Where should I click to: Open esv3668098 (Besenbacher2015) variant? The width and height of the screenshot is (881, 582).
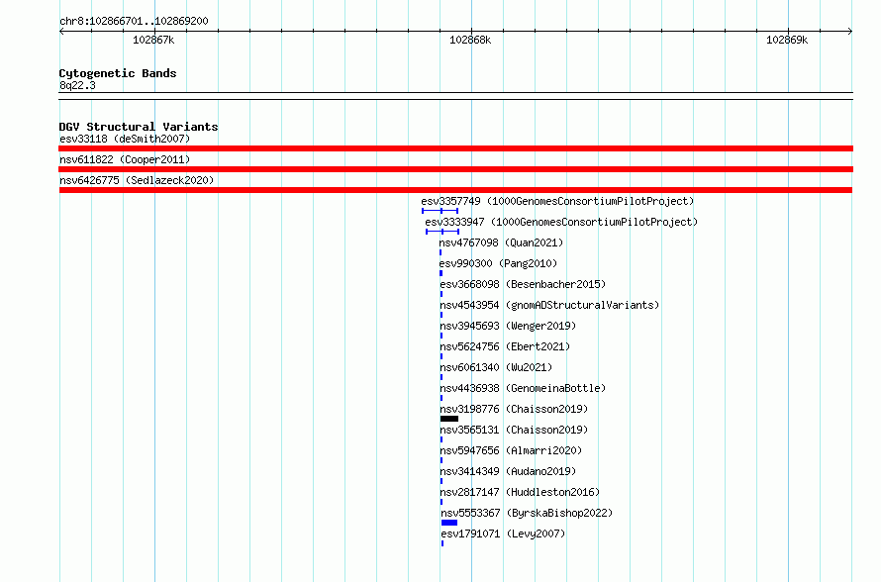pos(523,284)
